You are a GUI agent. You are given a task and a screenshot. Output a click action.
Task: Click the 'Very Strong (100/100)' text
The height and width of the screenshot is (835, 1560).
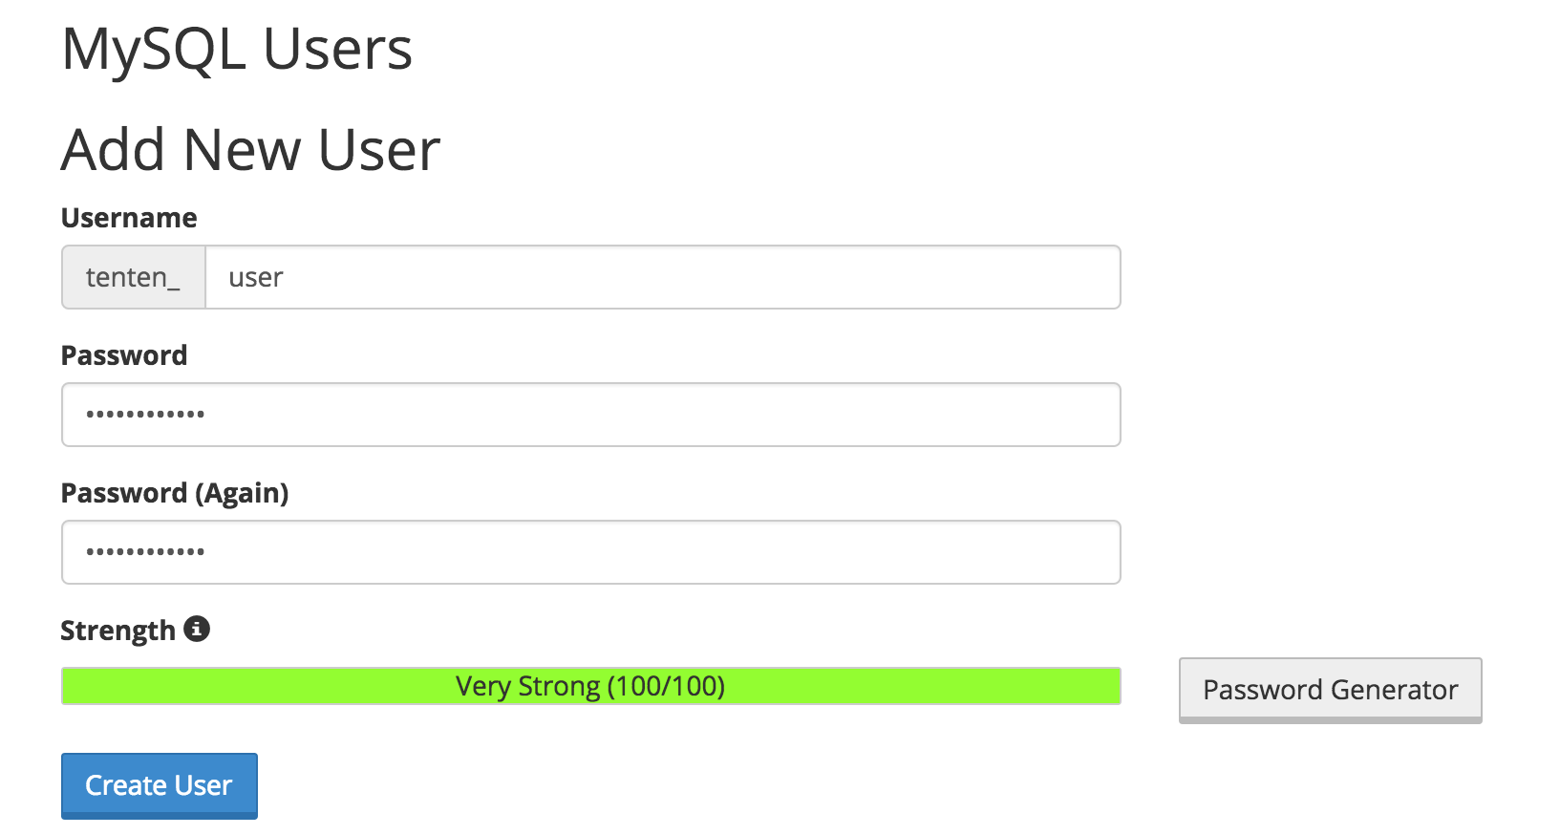[590, 686]
